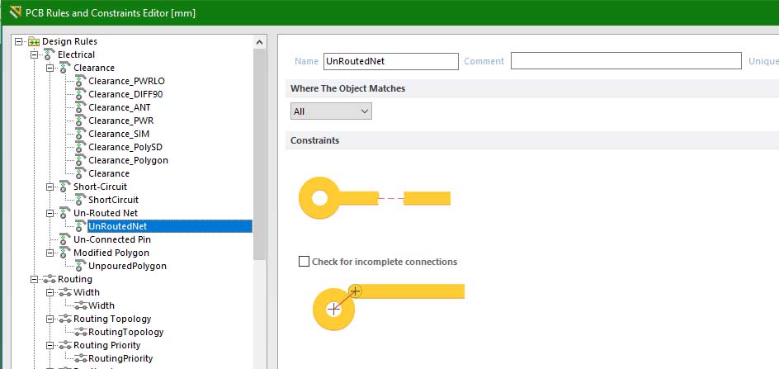Click the Name field containing UnRoutedNet
The image size is (779, 369).
point(389,61)
